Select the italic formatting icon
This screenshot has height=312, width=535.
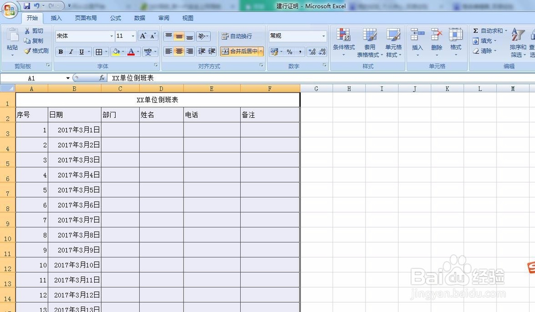pos(71,51)
